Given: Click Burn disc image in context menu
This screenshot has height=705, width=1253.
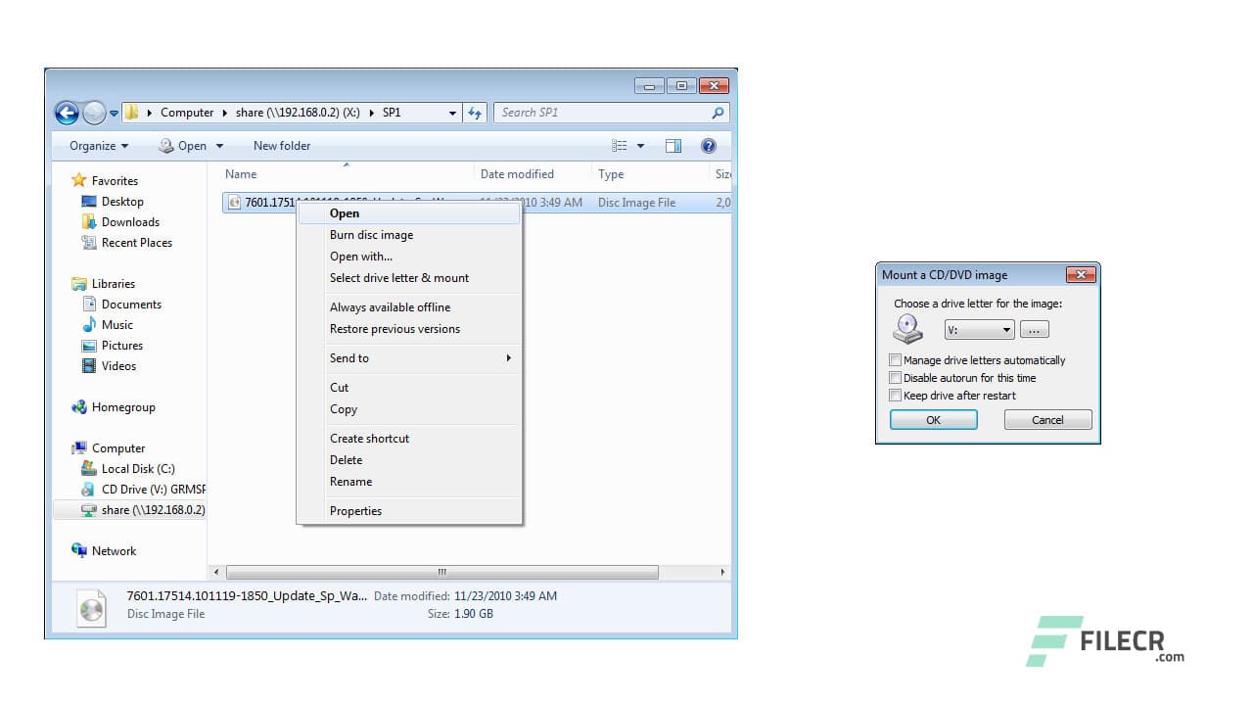Looking at the screenshot, I should click(371, 235).
